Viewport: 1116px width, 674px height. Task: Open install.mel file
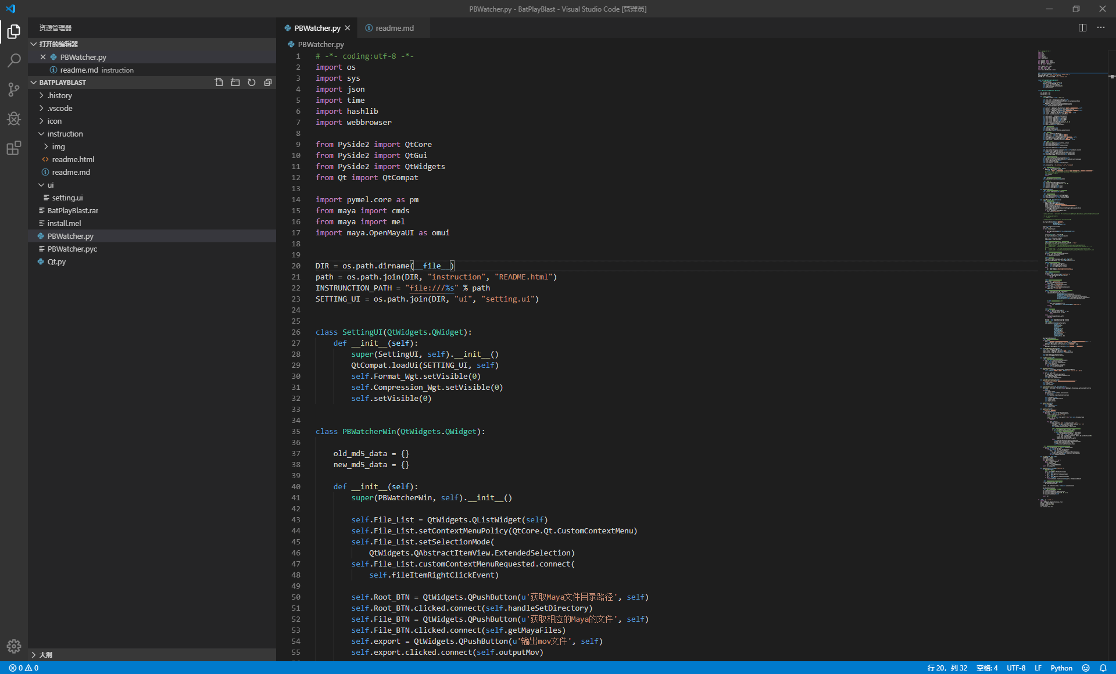[152, 223]
